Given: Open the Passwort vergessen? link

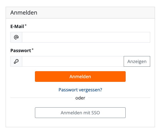Looking at the screenshot, I should pyautogui.click(x=80, y=90).
